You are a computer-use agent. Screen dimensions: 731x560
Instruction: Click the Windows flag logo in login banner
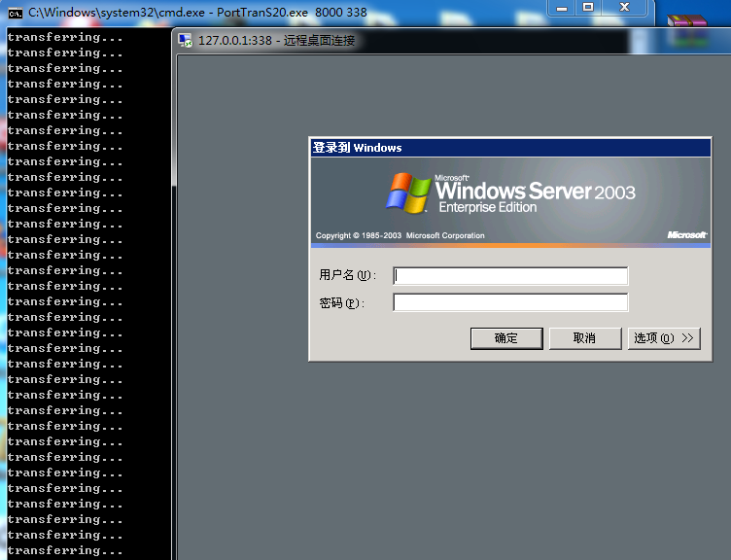408,192
